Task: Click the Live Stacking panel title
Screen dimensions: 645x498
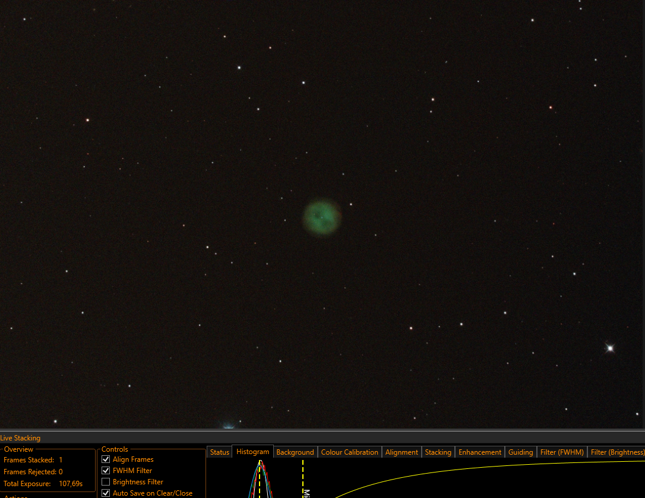Action: [20, 438]
